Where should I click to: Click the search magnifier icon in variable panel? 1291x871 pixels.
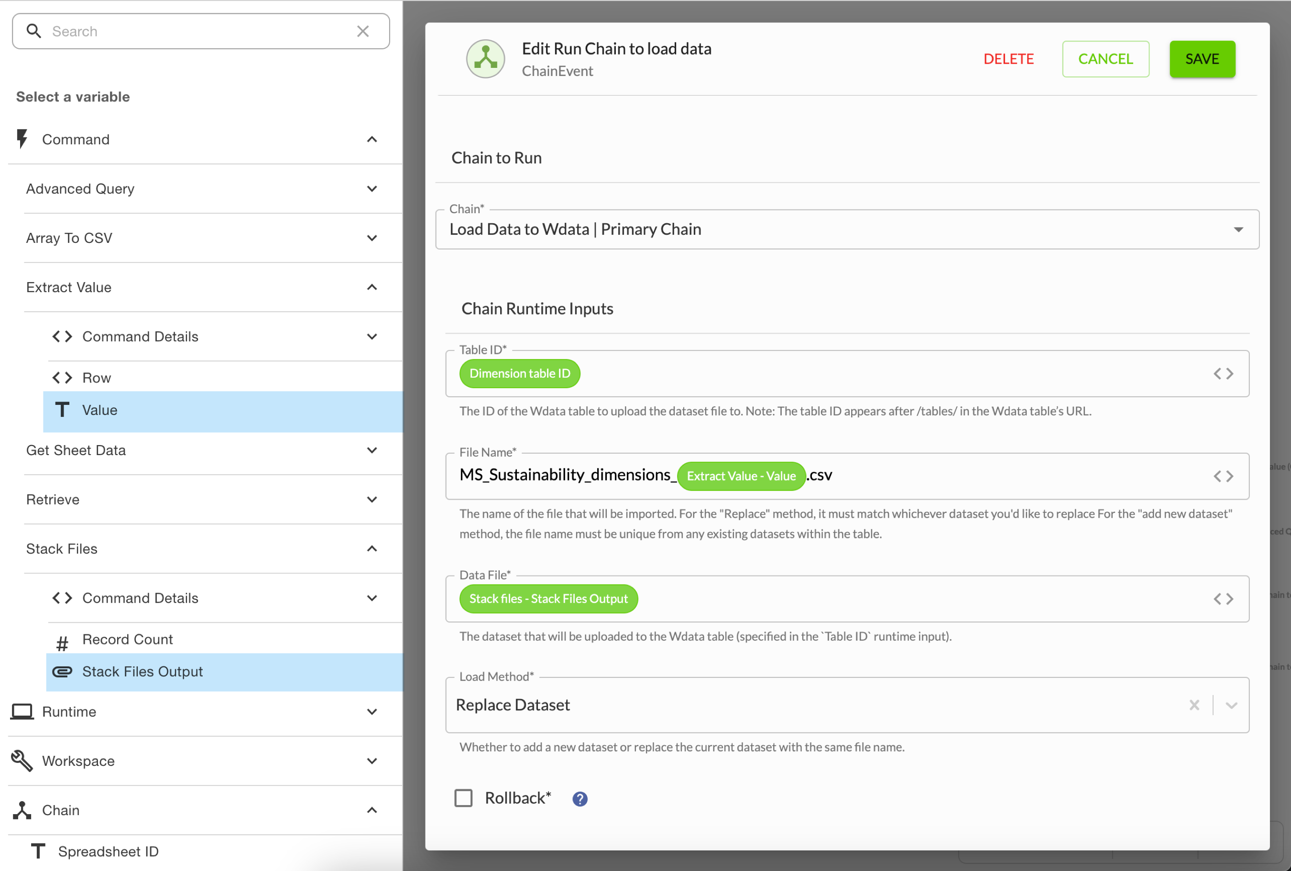34,31
